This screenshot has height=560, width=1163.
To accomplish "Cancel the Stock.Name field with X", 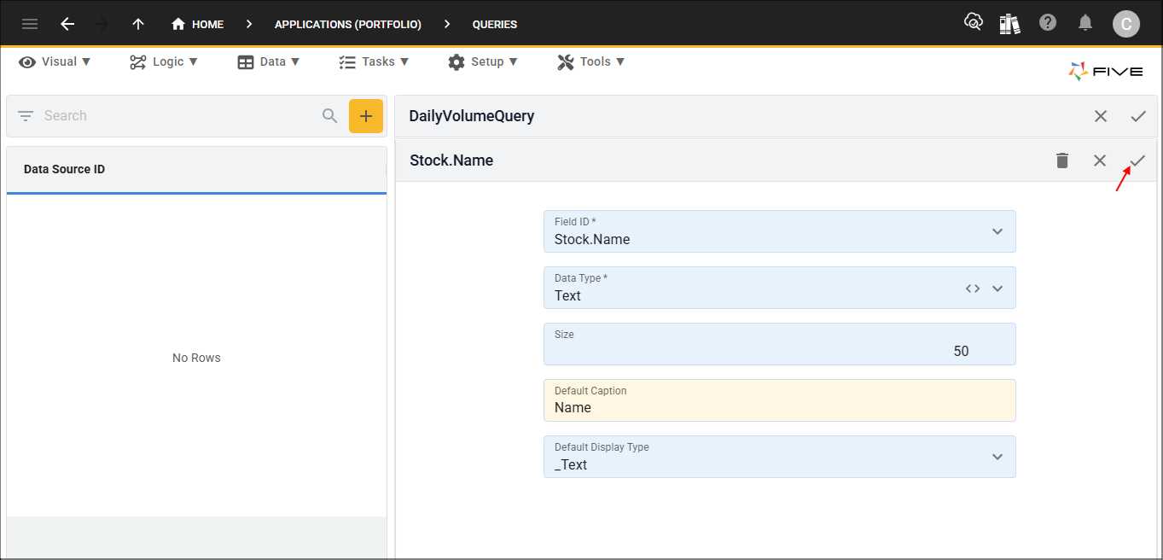I will click(1100, 160).
